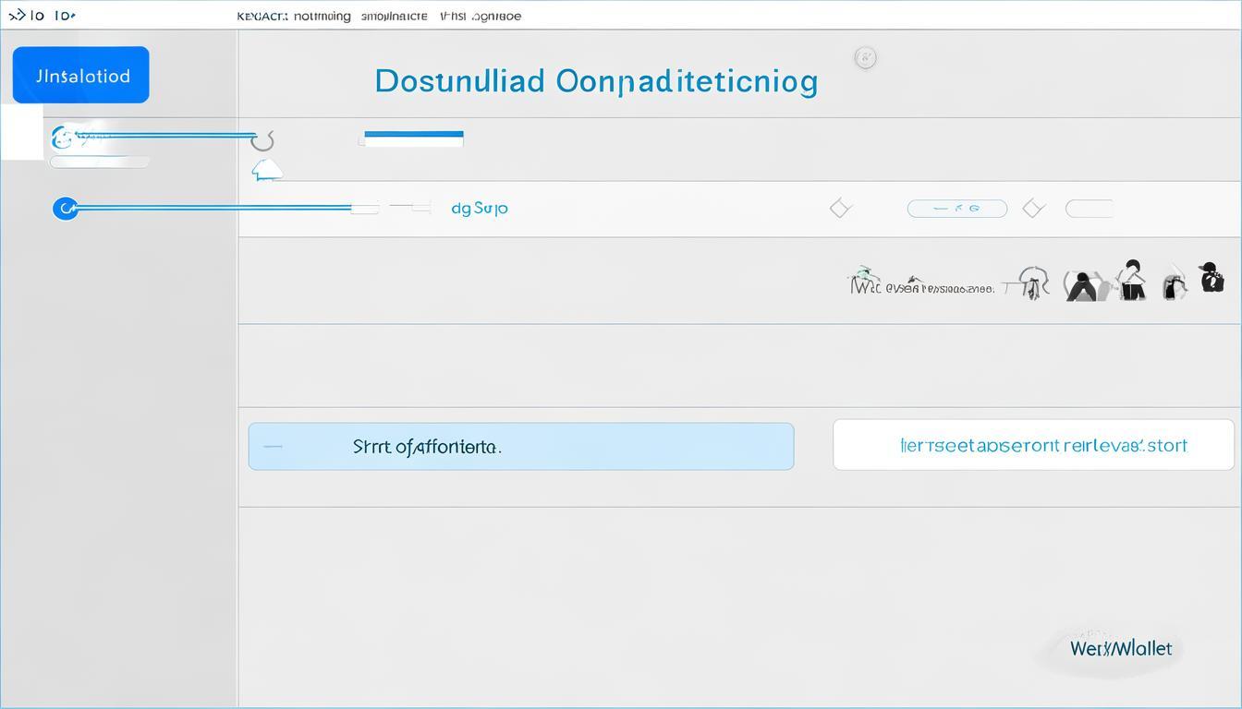Screen dimensions: 1242x709
Task: Click the small cloud icon below the header
Action: [x=266, y=170]
